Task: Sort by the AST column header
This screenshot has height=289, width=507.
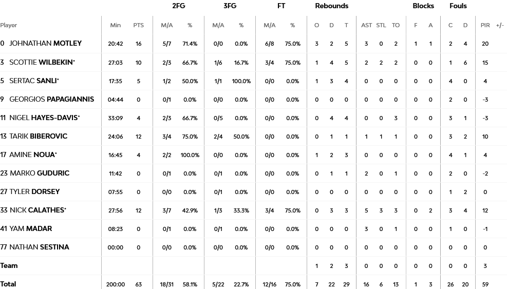Action: coord(366,25)
